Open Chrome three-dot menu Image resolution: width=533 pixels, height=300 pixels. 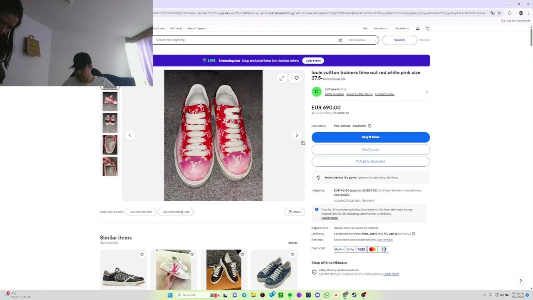tap(528, 13)
